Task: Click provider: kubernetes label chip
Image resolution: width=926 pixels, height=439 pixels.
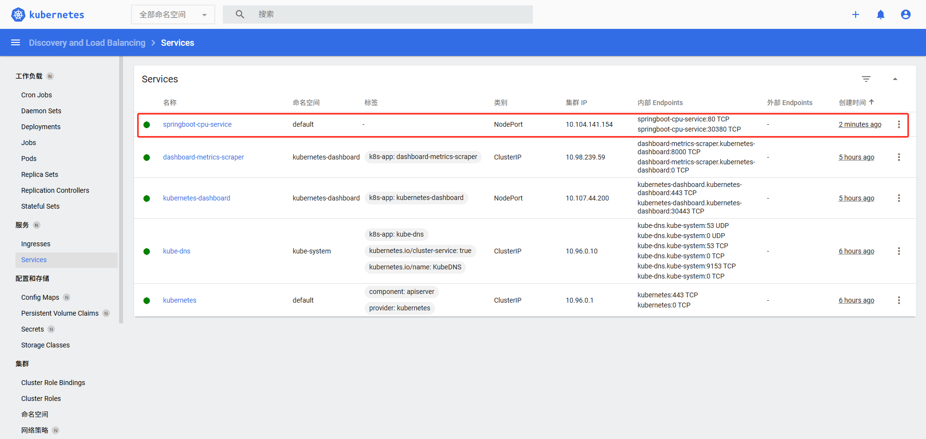Action: (400, 308)
